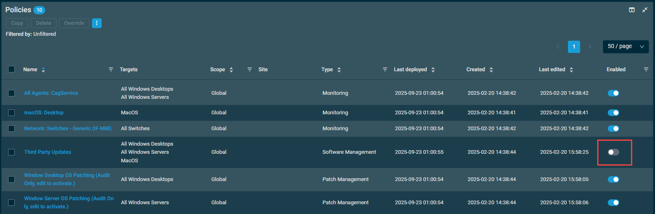
Task: Enable the Third Party Updates policy toggle
Action: (x=613, y=152)
